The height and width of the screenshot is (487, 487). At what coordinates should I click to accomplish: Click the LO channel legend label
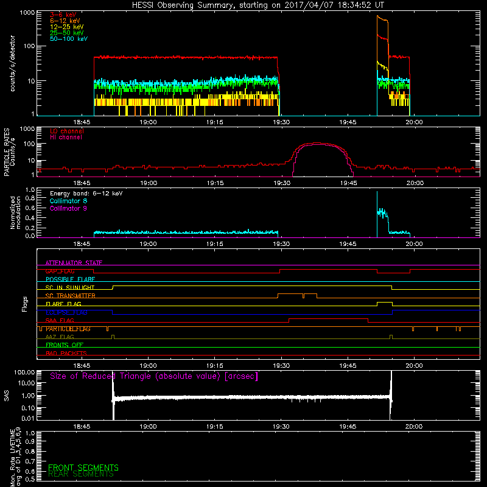[67, 131]
